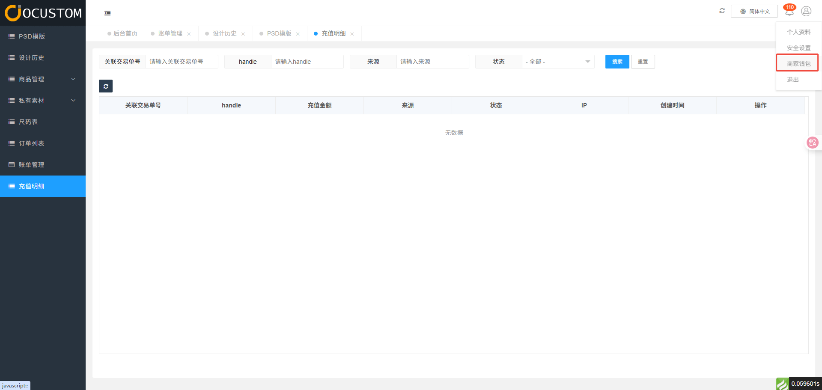The width and height of the screenshot is (822, 390).
Task: Select 商家钱包 from the user menu
Action: pos(798,64)
